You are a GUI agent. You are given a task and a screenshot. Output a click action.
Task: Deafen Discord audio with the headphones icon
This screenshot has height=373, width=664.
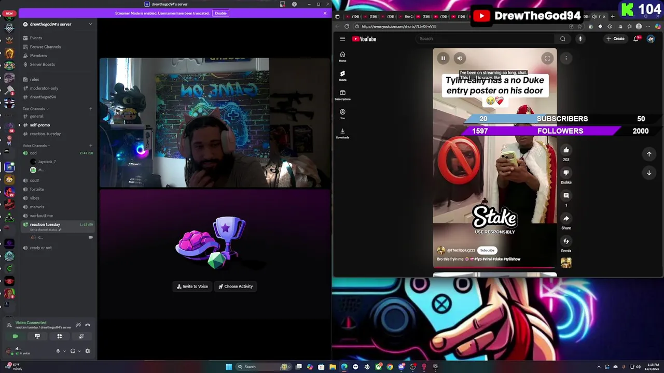[x=73, y=351]
